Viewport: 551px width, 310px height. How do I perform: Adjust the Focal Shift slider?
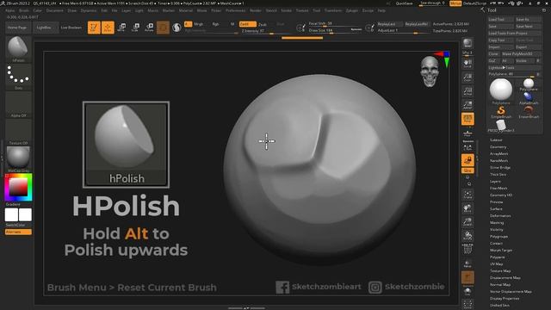[335, 23]
